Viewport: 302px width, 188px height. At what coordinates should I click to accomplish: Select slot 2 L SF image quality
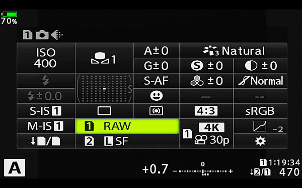point(127,141)
